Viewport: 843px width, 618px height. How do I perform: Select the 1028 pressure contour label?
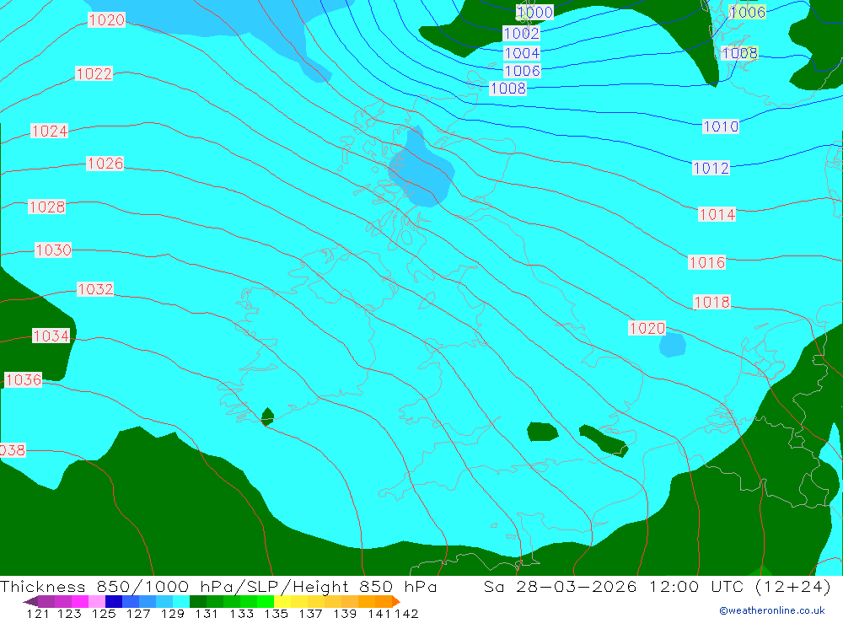click(x=46, y=207)
